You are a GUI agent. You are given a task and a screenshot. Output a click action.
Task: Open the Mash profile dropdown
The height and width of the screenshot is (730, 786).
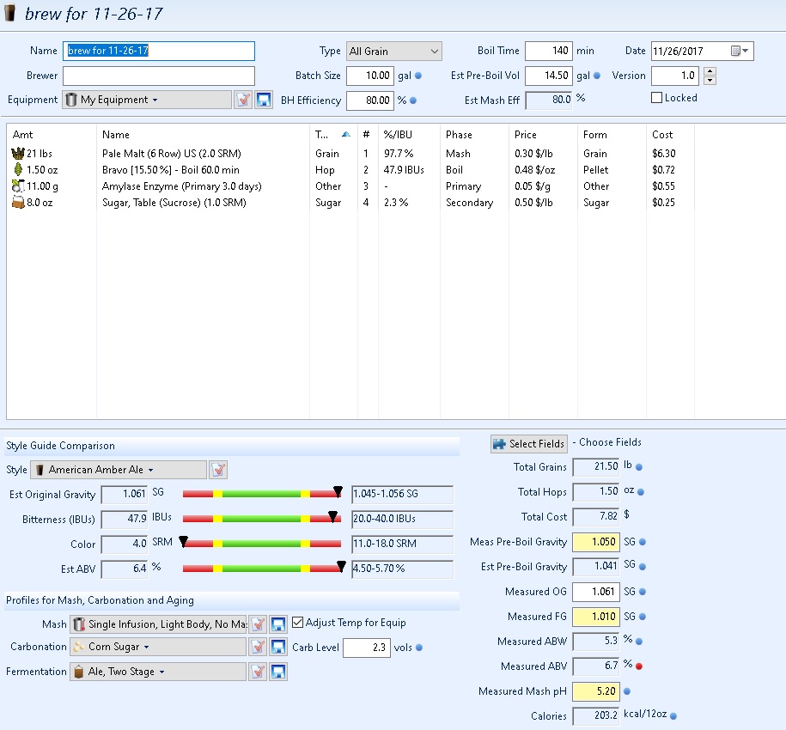[x=158, y=624]
